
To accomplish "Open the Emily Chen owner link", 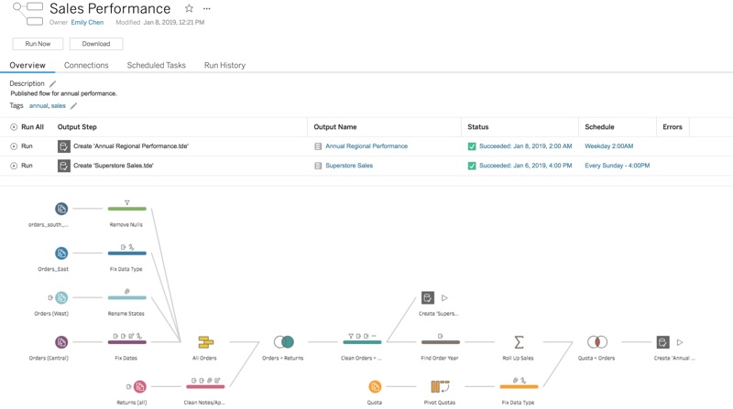I will coord(87,22).
